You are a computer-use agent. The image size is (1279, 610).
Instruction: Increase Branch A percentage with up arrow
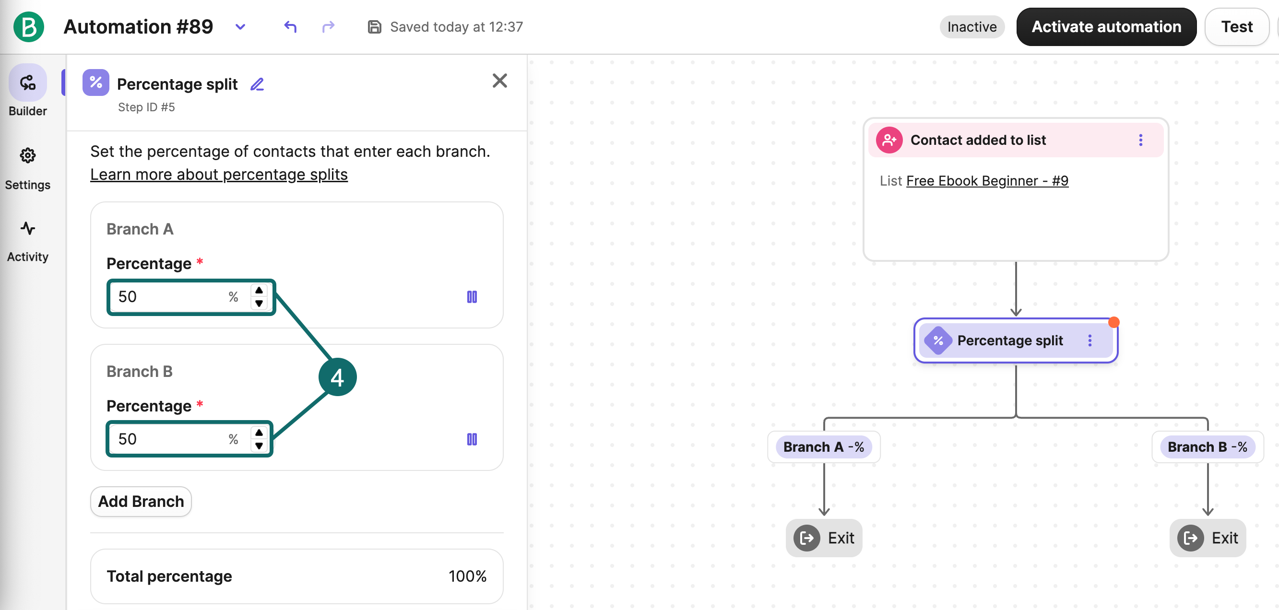click(x=259, y=290)
